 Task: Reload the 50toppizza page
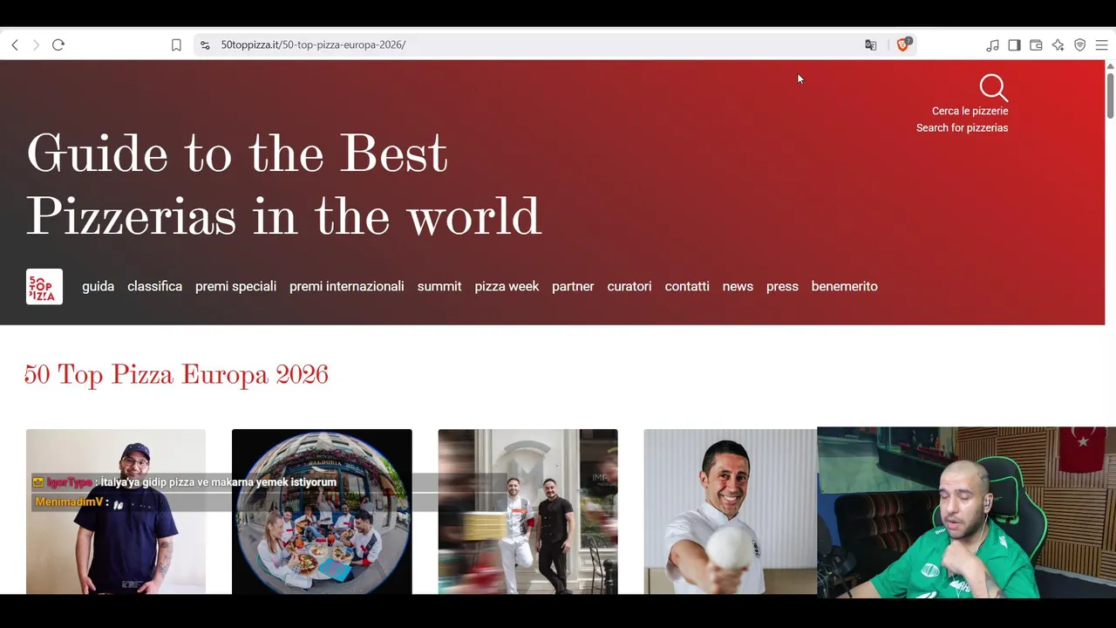(58, 45)
